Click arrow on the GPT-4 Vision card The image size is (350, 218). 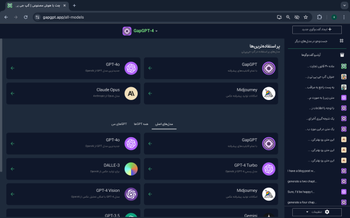12,194
